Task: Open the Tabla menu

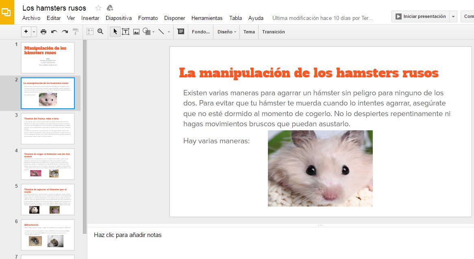Action: 235,18
